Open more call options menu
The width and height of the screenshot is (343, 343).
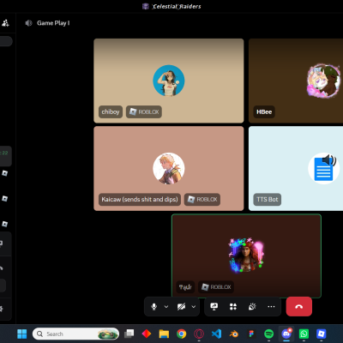(x=271, y=307)
